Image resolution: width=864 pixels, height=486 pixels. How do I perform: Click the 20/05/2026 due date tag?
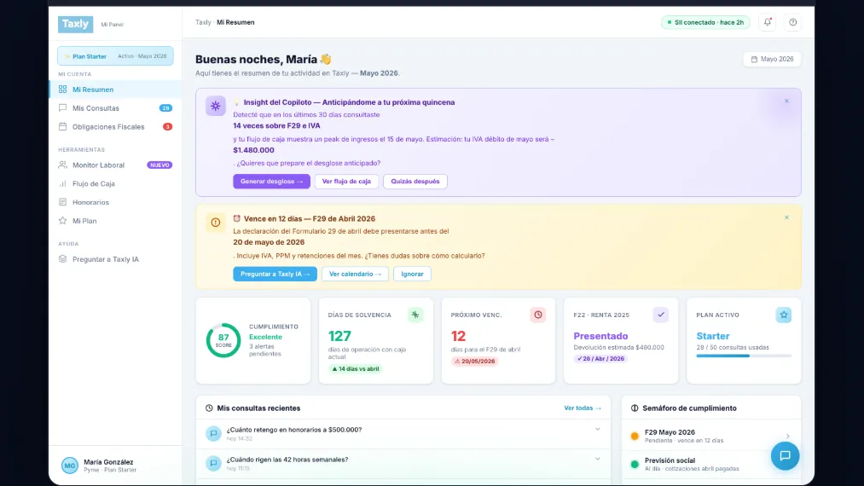[x=474, y=362]
